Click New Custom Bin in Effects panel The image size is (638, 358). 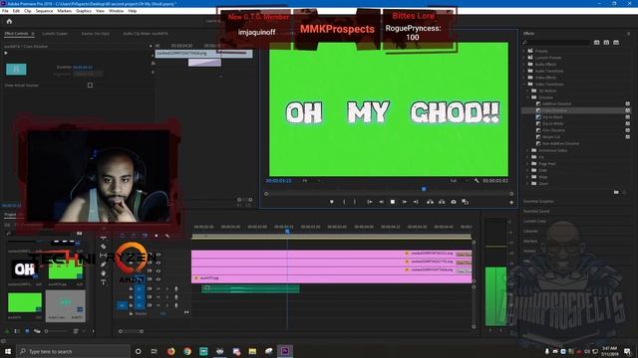[616, 192]
